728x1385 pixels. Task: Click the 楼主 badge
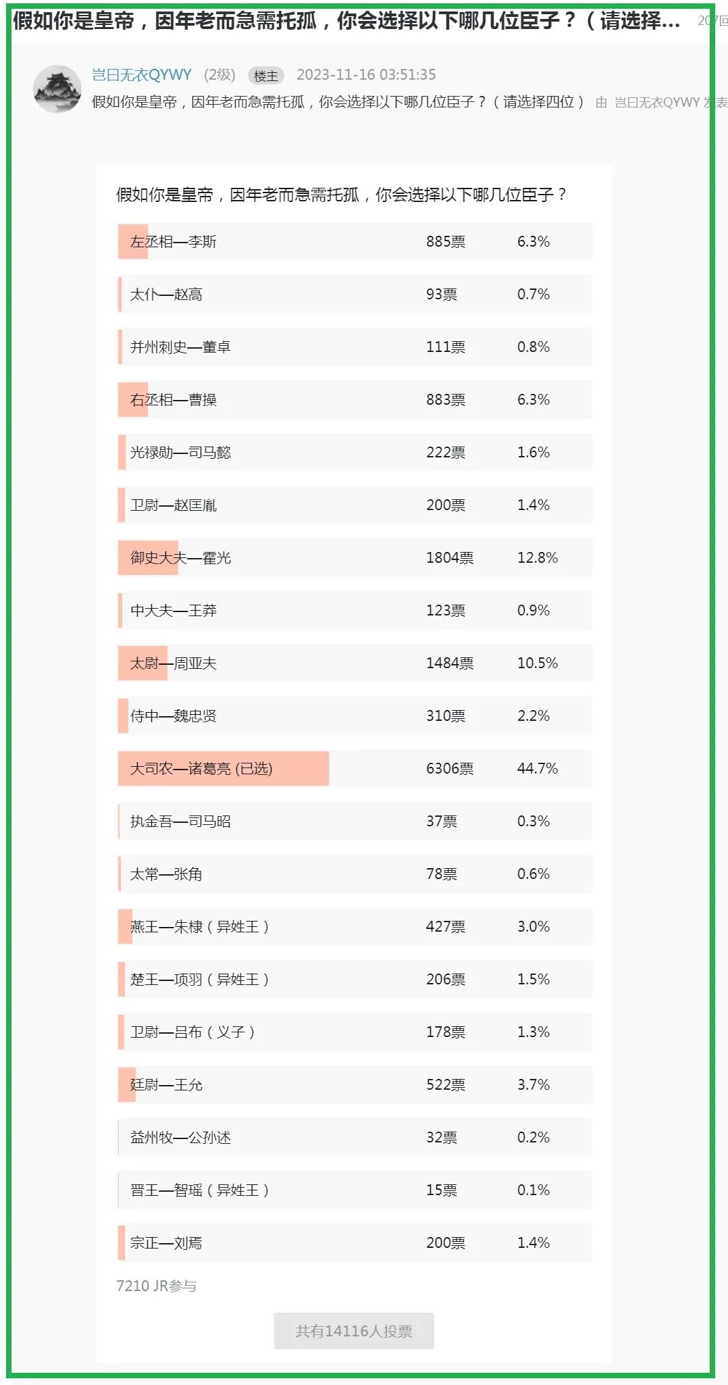tap(266, 76)
